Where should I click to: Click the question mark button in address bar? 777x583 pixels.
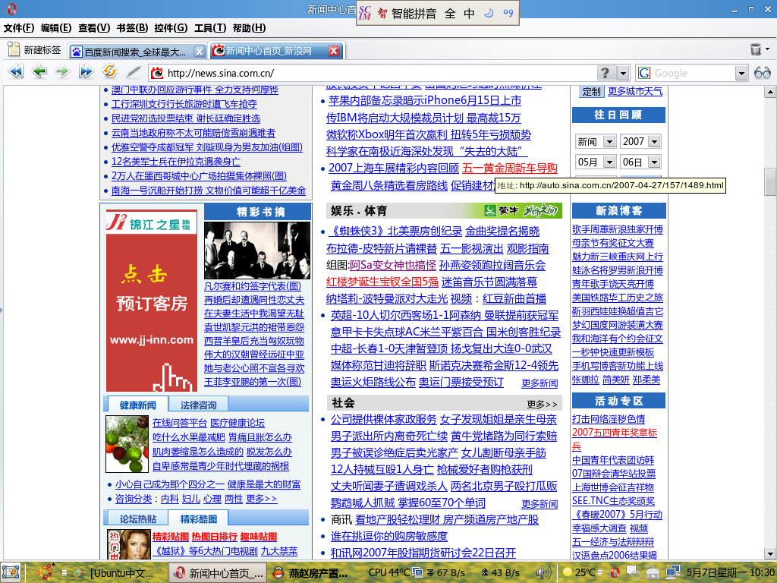(x=606, y=73)
